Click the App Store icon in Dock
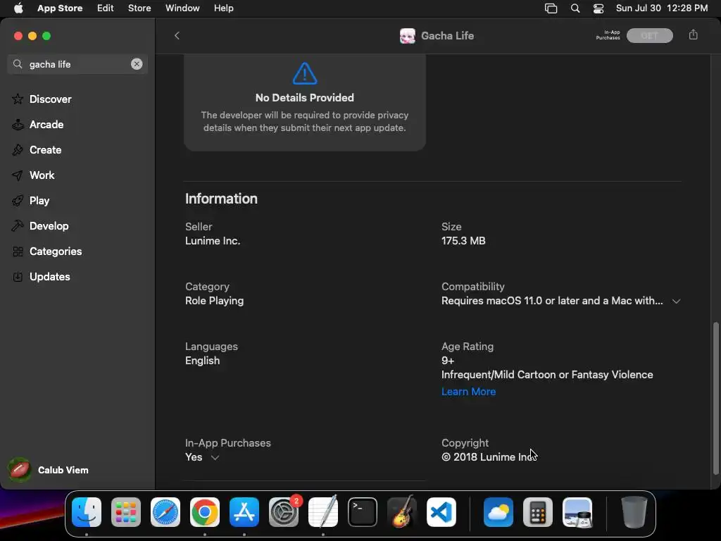The height and width of the screenshot is (541, 721). pos(244,512)
